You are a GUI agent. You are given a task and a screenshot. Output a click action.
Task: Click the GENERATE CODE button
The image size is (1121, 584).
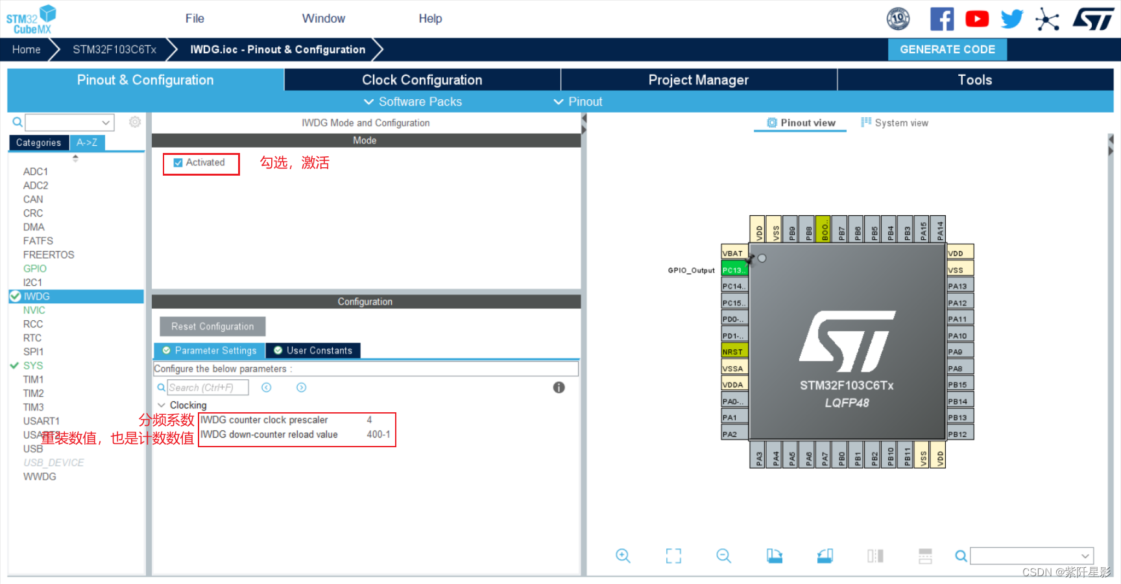tap(947, 49)
